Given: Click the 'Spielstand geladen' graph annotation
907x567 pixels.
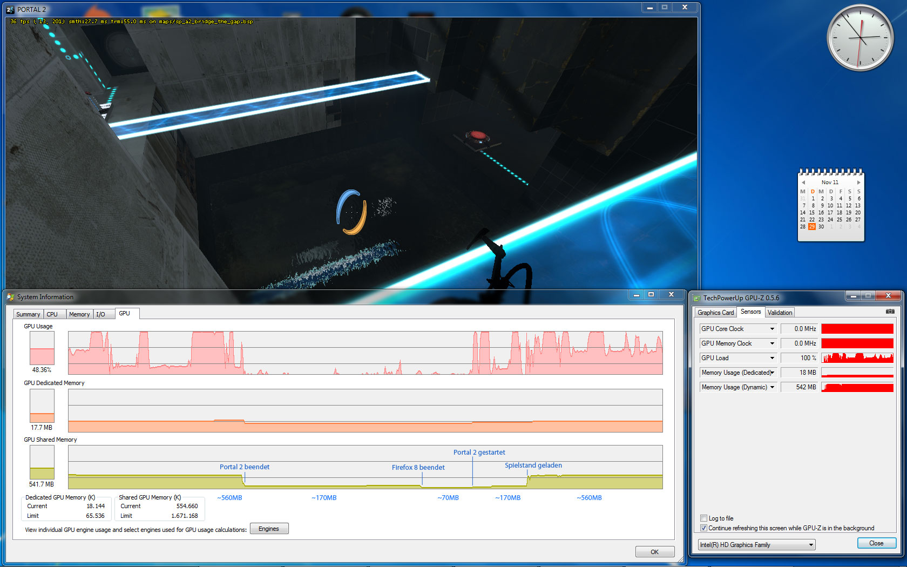Looking at the screenshot, I should pyautogui.click(x=533, y=465).
